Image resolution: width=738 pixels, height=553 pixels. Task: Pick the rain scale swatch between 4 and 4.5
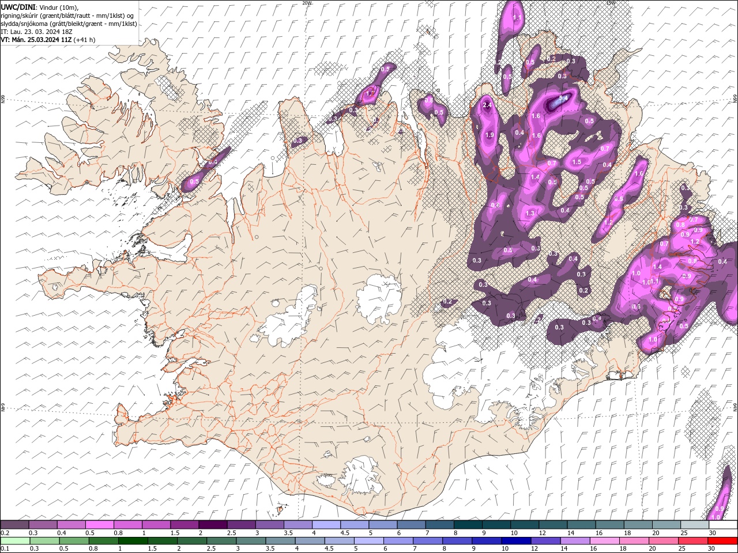310,540
